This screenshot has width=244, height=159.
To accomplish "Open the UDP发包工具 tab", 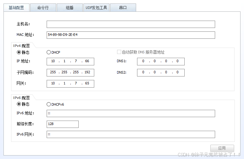I will (96, 8).
